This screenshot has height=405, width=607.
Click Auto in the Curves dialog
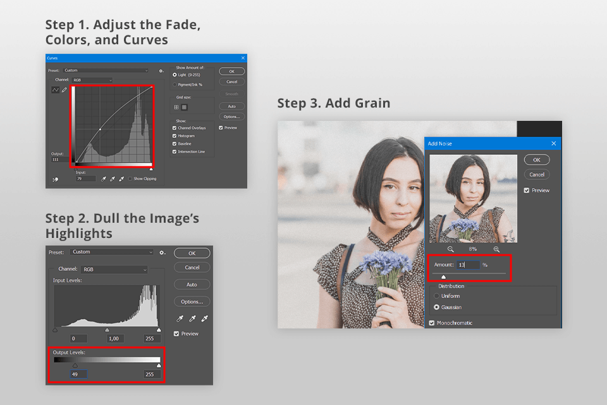click(232, 106)
